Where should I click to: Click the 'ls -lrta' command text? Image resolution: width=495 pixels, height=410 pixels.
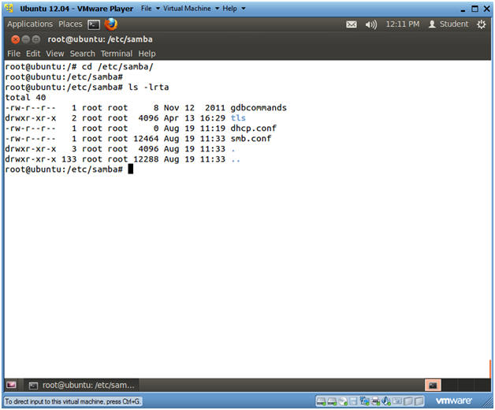[148, 88]
